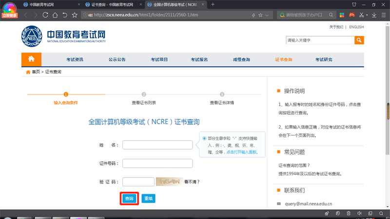Open the 证书查询 menu item
Viewport: 390px width, 219px height.
click(284, 59)
